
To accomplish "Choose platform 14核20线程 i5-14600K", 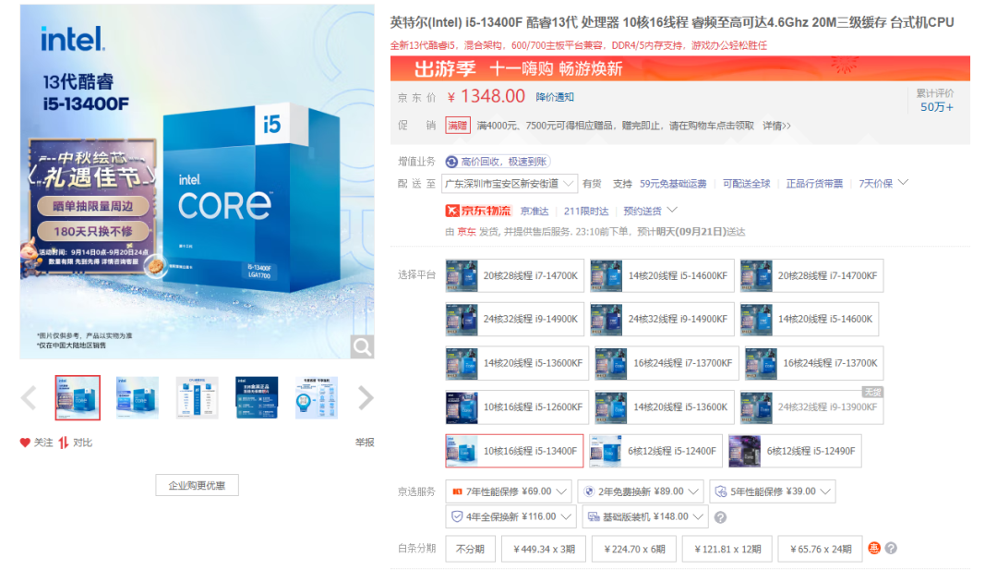I will point(810,320).
